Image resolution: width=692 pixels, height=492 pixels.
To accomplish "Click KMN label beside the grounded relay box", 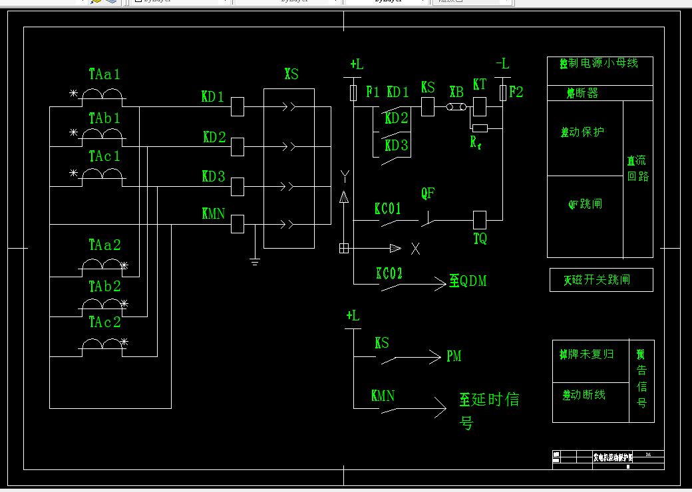I will pyautogui.click(x=214, y=214).
